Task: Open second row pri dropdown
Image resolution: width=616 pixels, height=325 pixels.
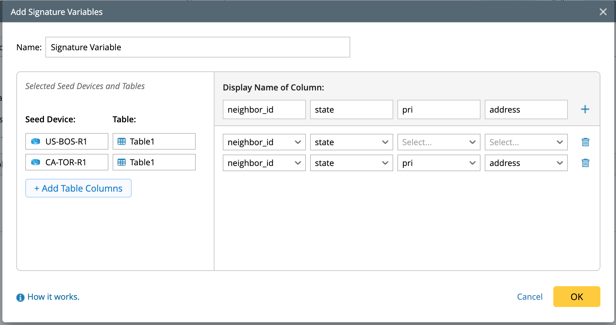Action: [439, 163]
